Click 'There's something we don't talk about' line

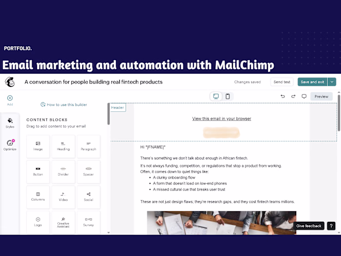[x=194, y=158]
